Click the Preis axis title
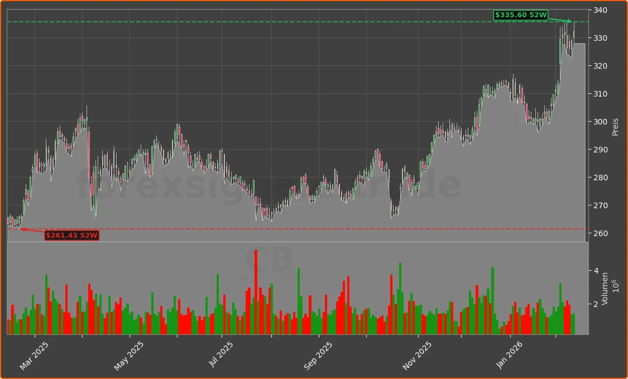 614,127
